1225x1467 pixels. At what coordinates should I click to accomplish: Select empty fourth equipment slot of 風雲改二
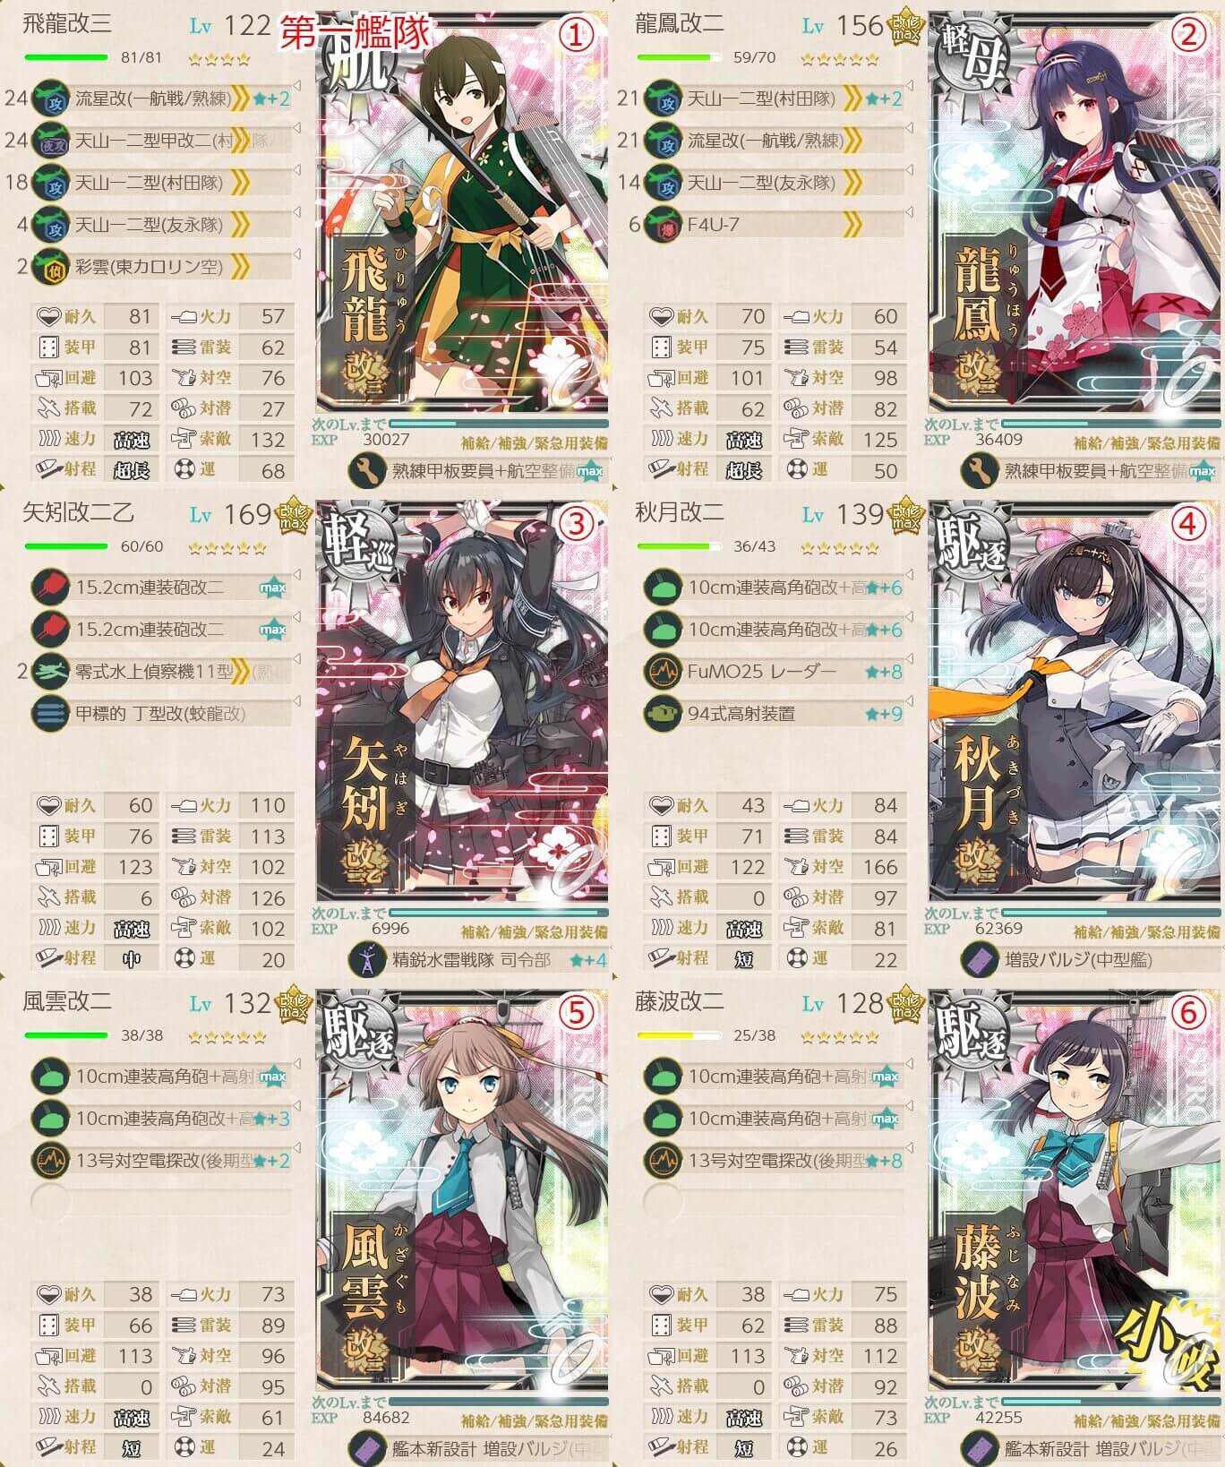point(161,1203)
